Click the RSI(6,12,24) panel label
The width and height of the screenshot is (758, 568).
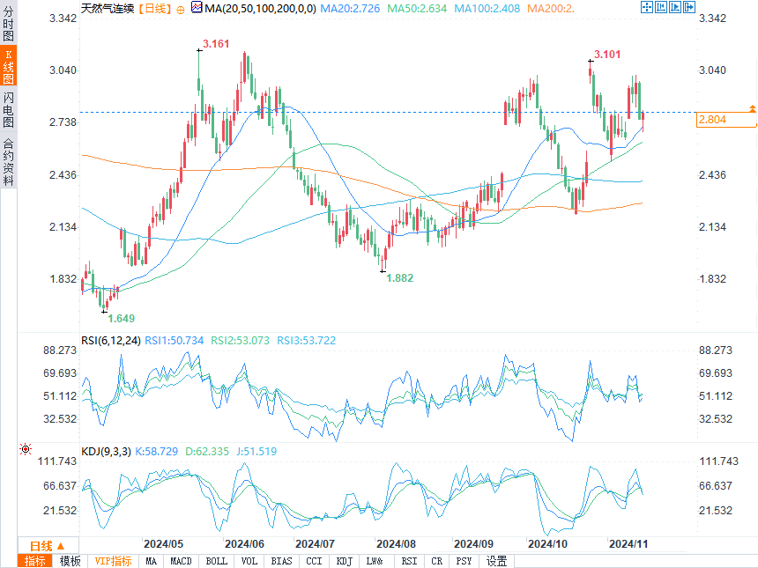(x=111, y=341)
